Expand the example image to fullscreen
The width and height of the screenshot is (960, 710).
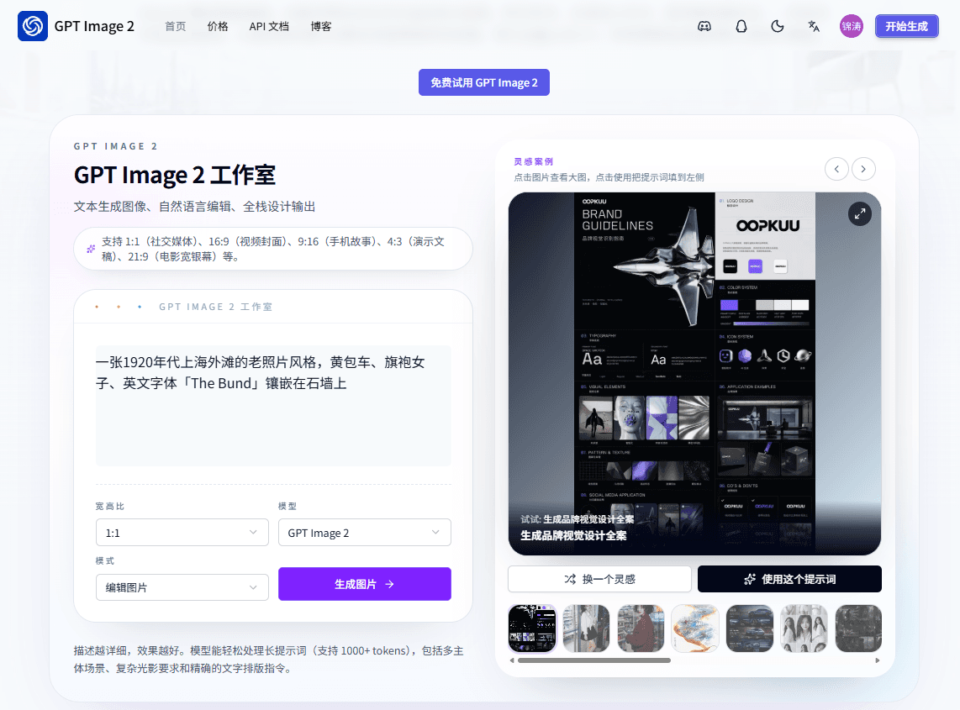point(860,213)
